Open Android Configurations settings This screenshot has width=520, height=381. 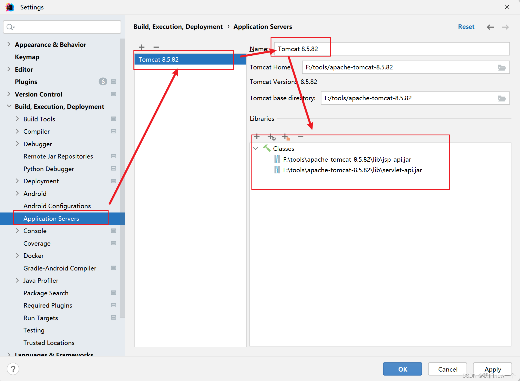(57, 206)
